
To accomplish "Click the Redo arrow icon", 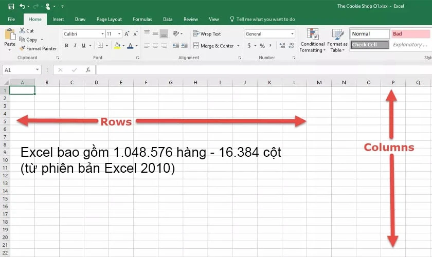I will (x=35, y=6).
